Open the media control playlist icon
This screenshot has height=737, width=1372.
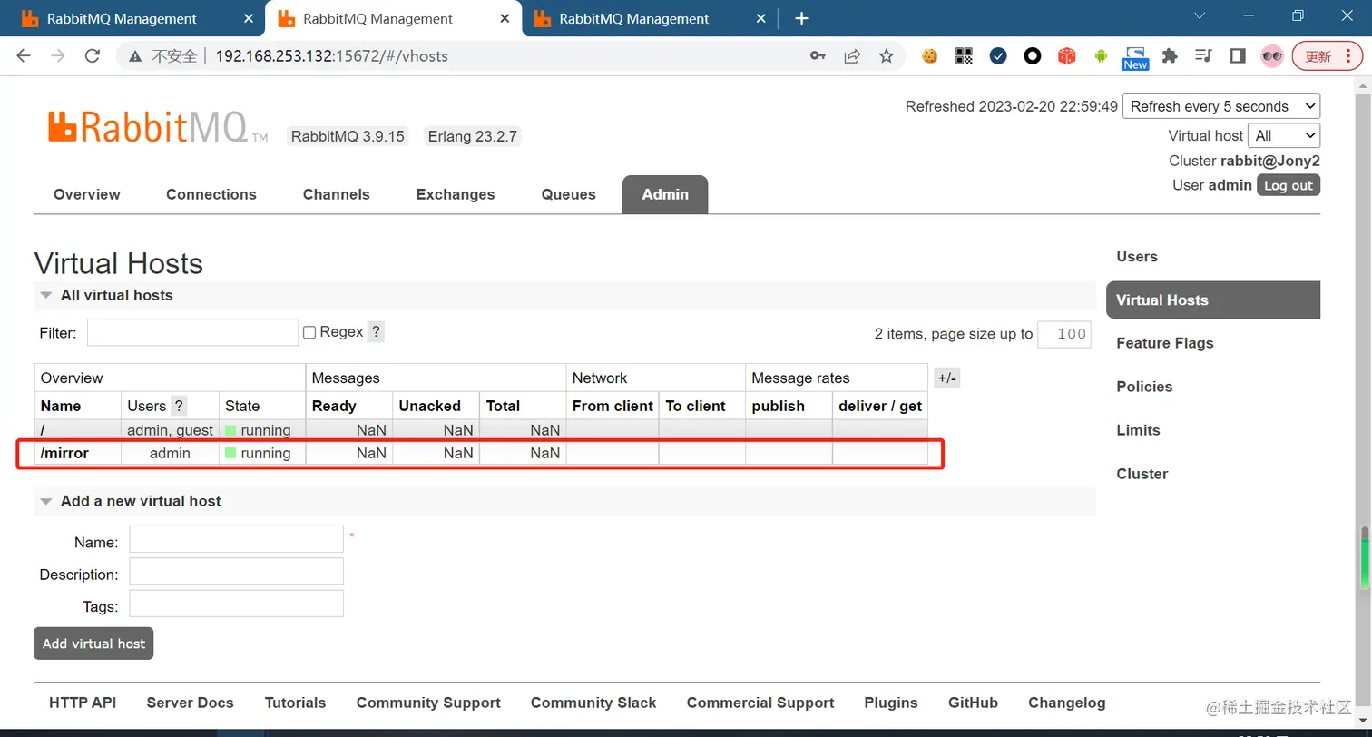pos(1204,56)
